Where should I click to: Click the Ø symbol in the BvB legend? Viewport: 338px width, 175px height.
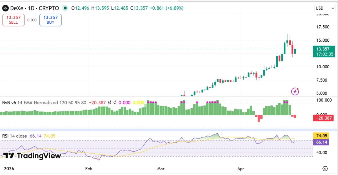point(110,103)
